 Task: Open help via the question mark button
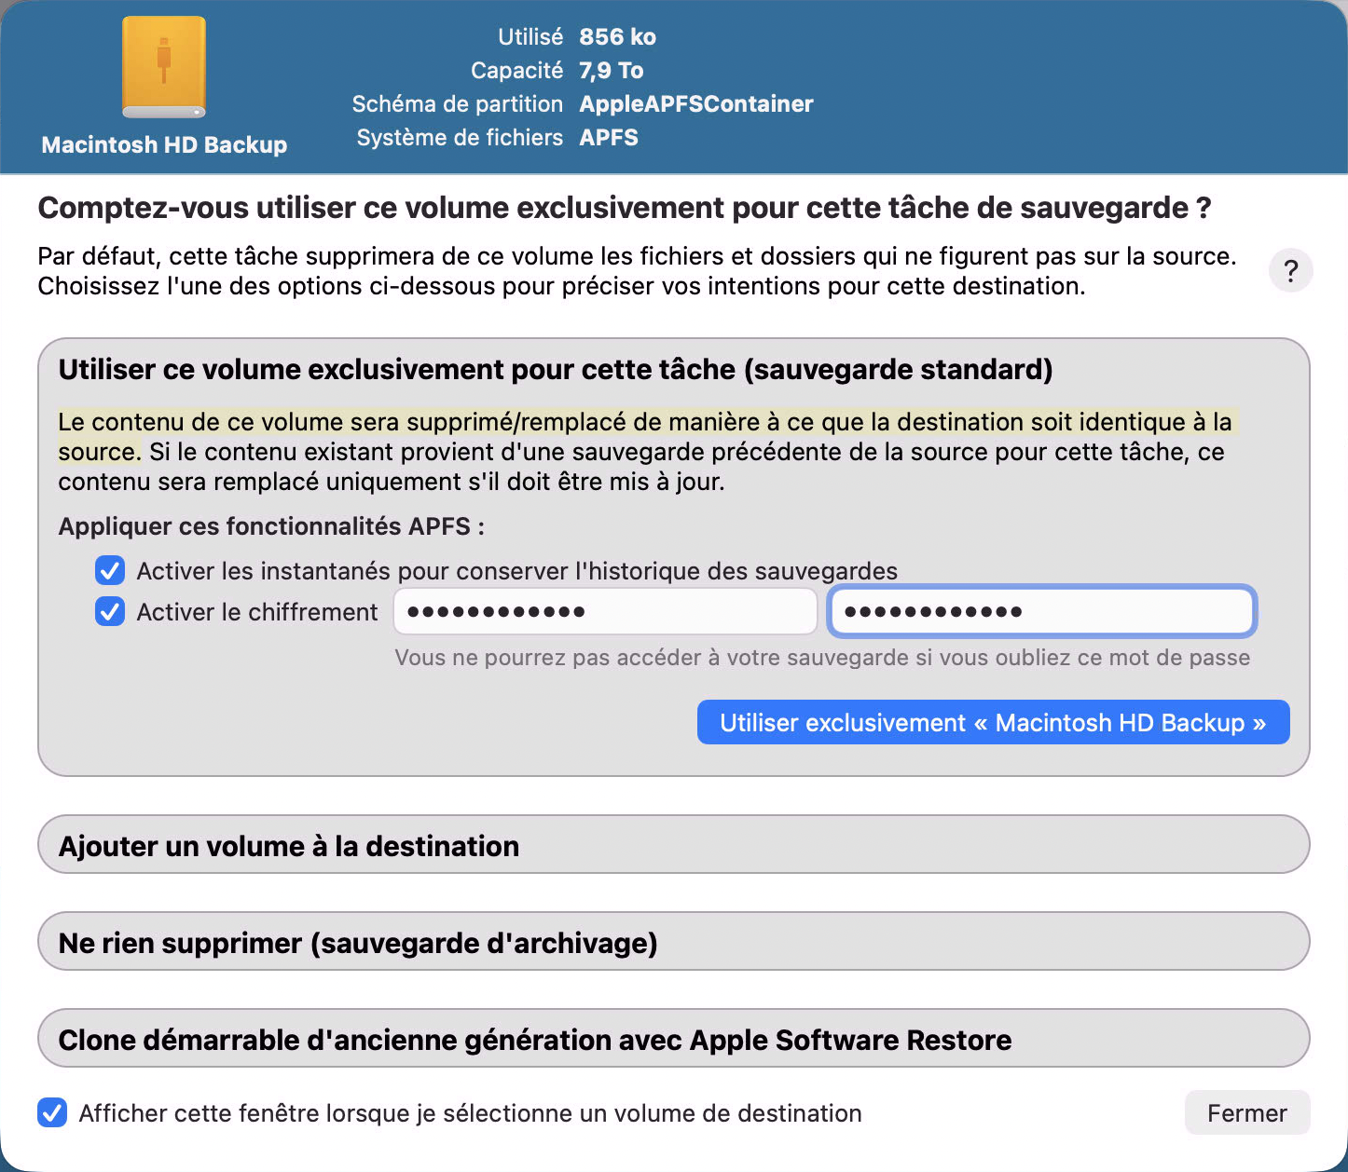coord(1291,271)
